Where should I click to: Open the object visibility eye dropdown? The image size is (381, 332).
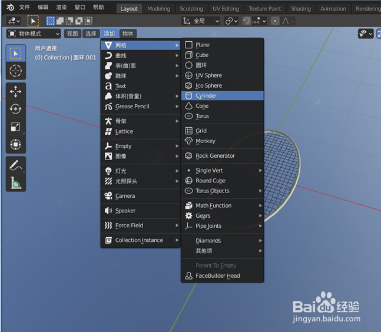(366, 34)
